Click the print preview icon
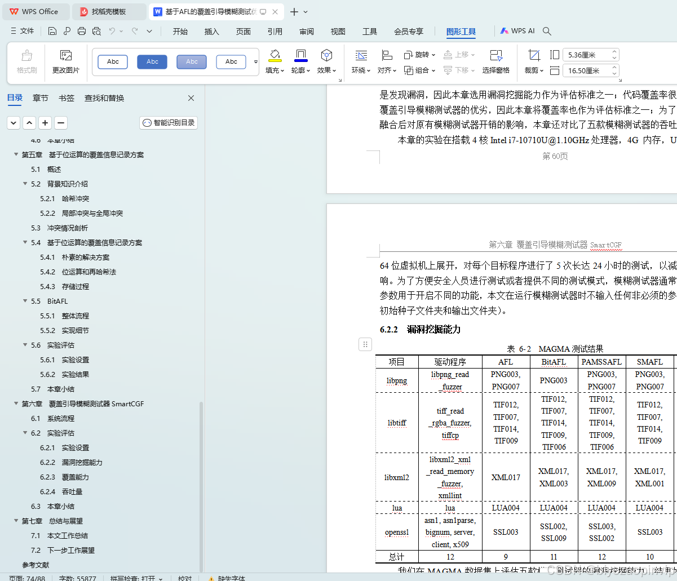Image resolution: width=677 pixels, height=581 pixels. tap(96, 32)
